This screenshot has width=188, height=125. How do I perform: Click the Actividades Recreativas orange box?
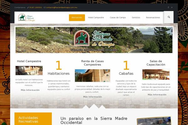[x=33, y=119]
